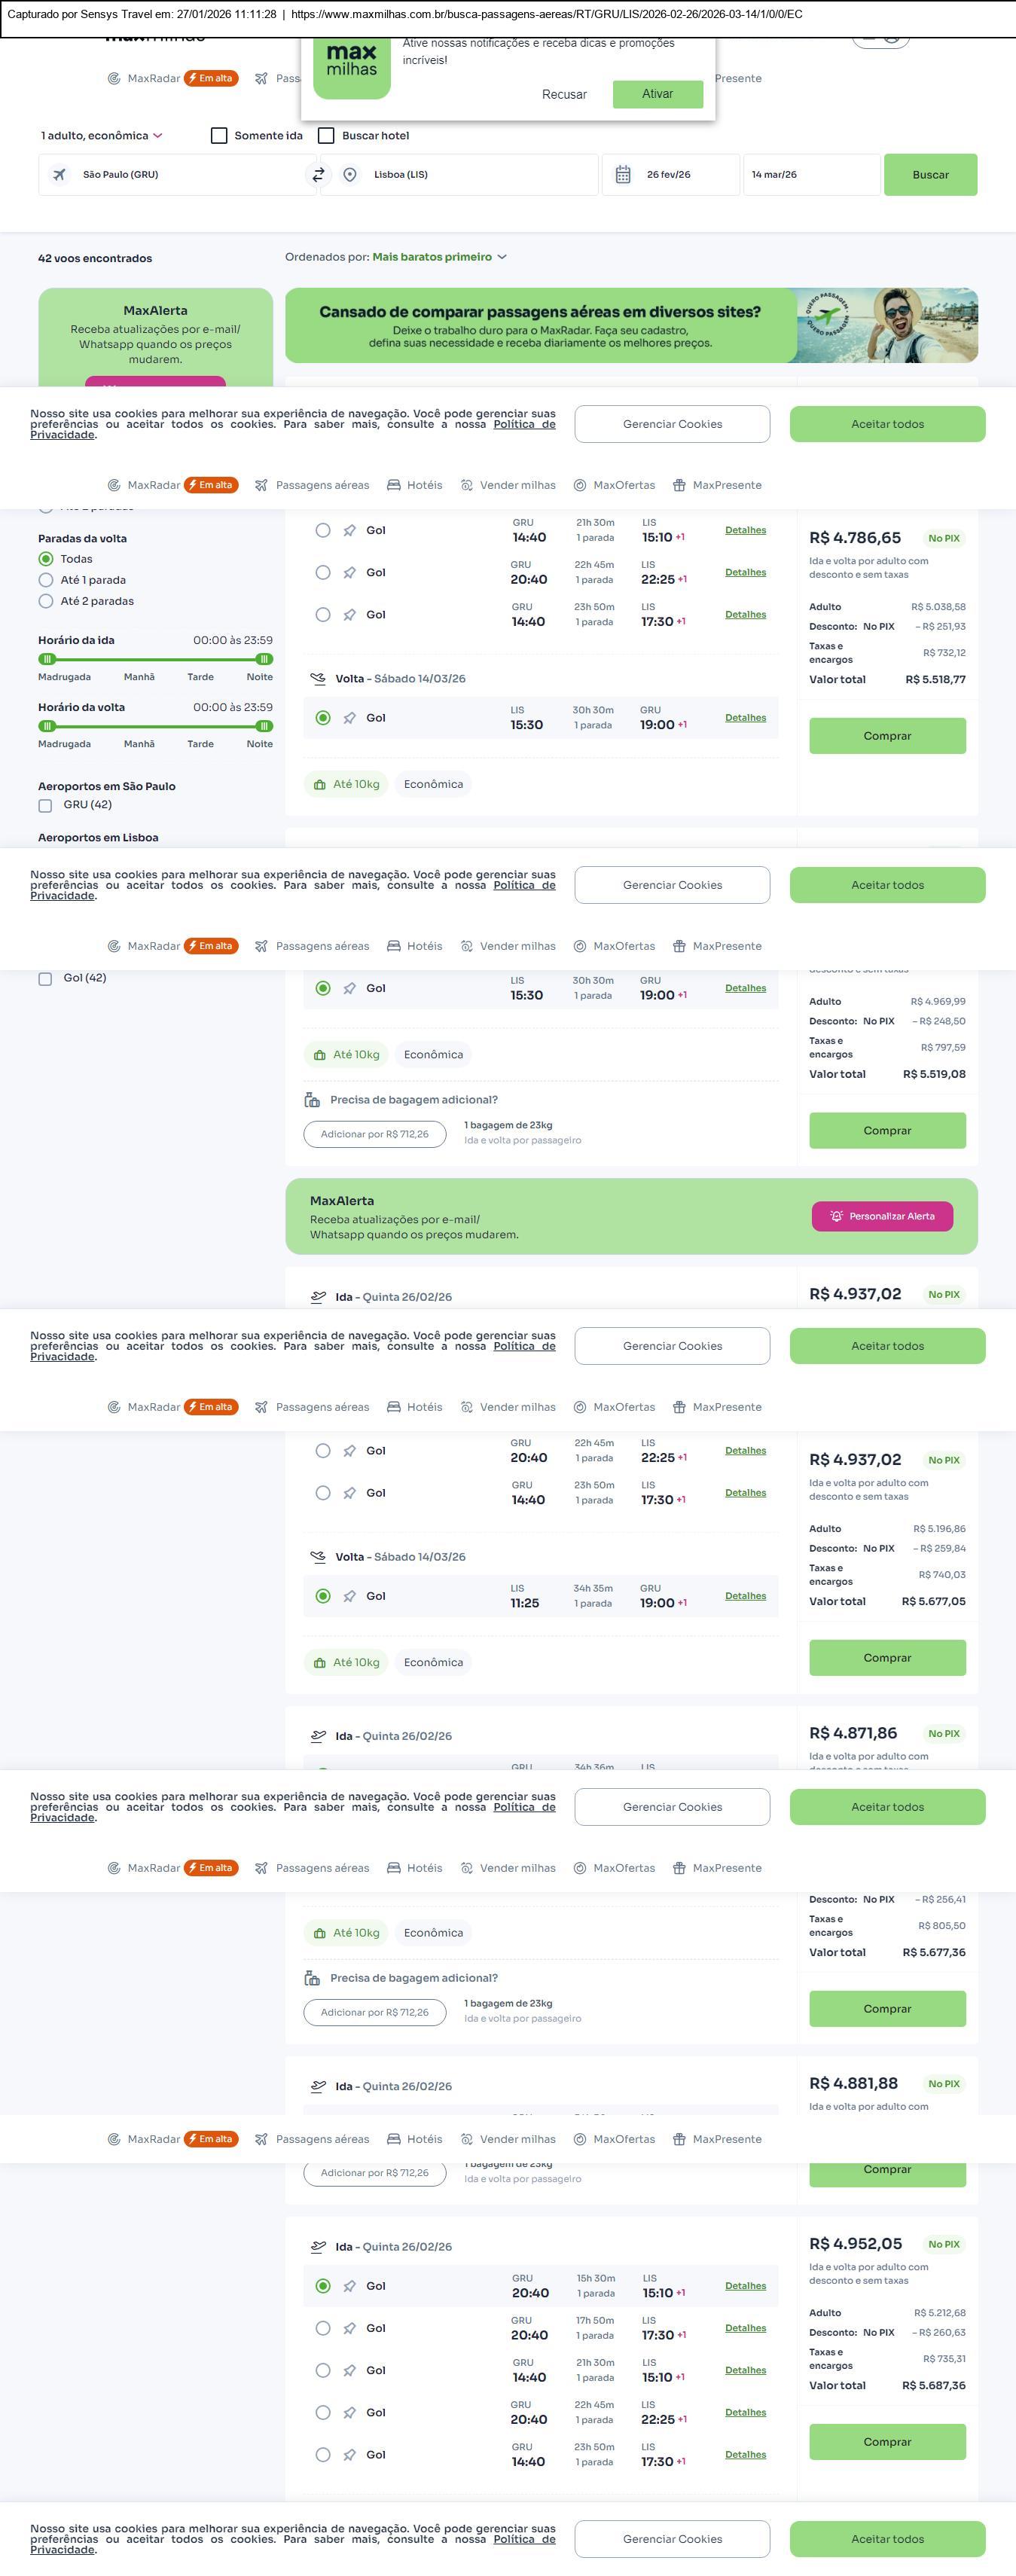Open the 14 mar/26 return date picker
The image size is (1016, 2576).
point(810,175)
